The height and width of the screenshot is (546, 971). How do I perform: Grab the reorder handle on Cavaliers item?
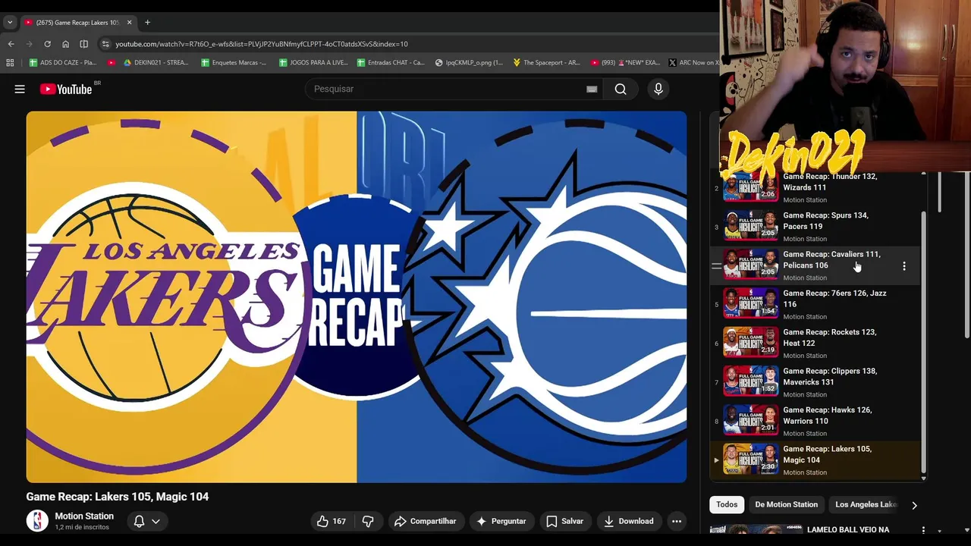click(716, 266)
